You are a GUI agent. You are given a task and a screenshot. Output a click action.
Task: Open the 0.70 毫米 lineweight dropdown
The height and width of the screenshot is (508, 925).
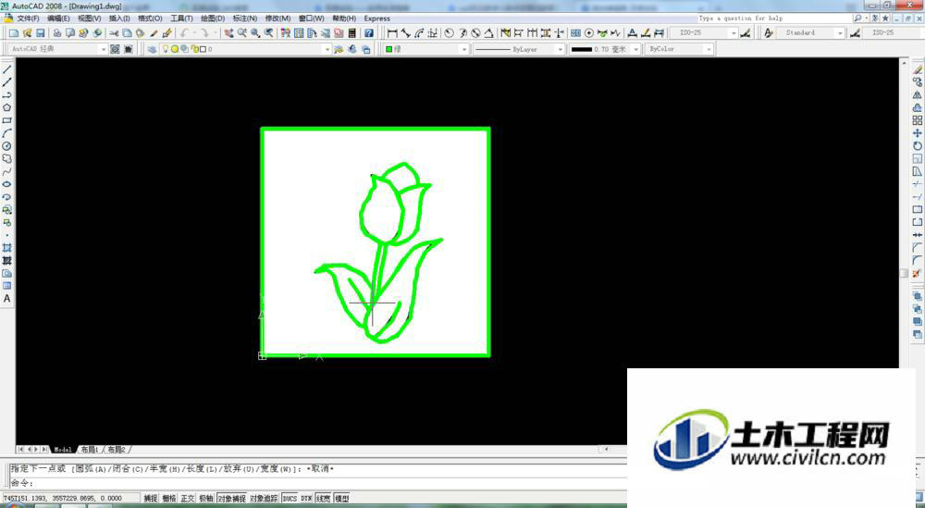(605, 49)
